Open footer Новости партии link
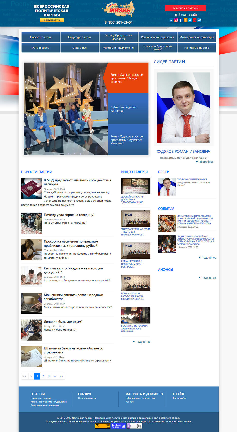Image resolution: width=237 pixels, height=432 pixels. 87,398
